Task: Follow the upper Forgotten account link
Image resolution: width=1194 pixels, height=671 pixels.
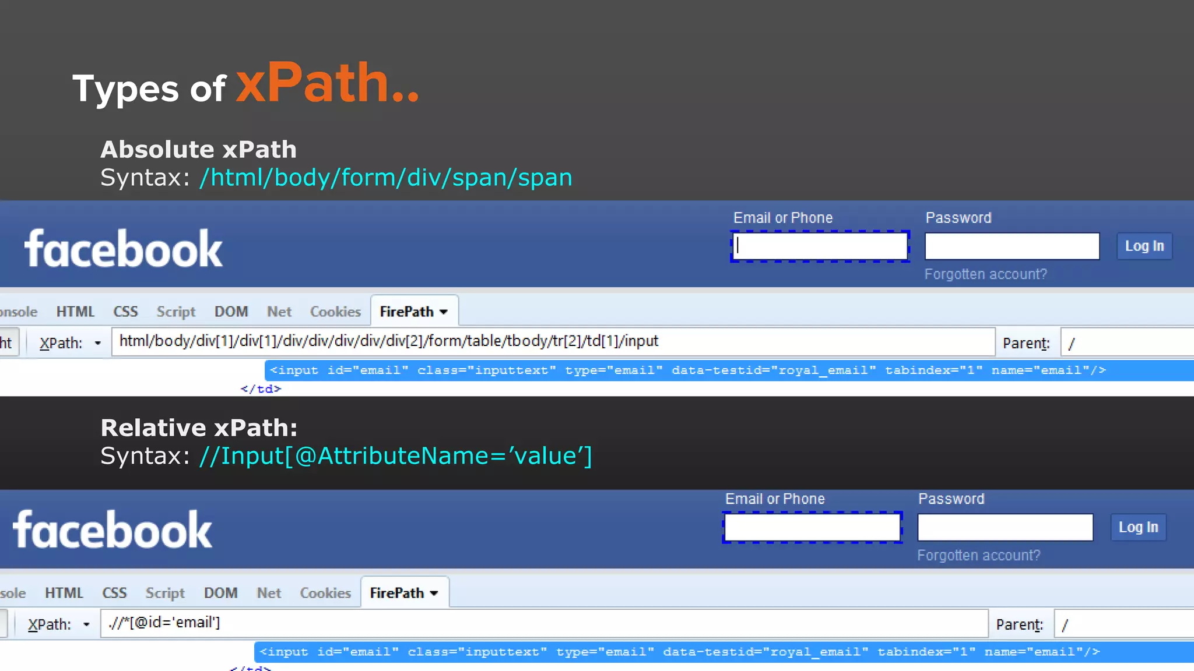Action: 985,274
